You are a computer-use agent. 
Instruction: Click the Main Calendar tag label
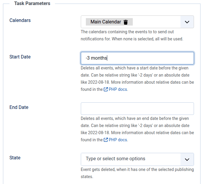(106, 22)
